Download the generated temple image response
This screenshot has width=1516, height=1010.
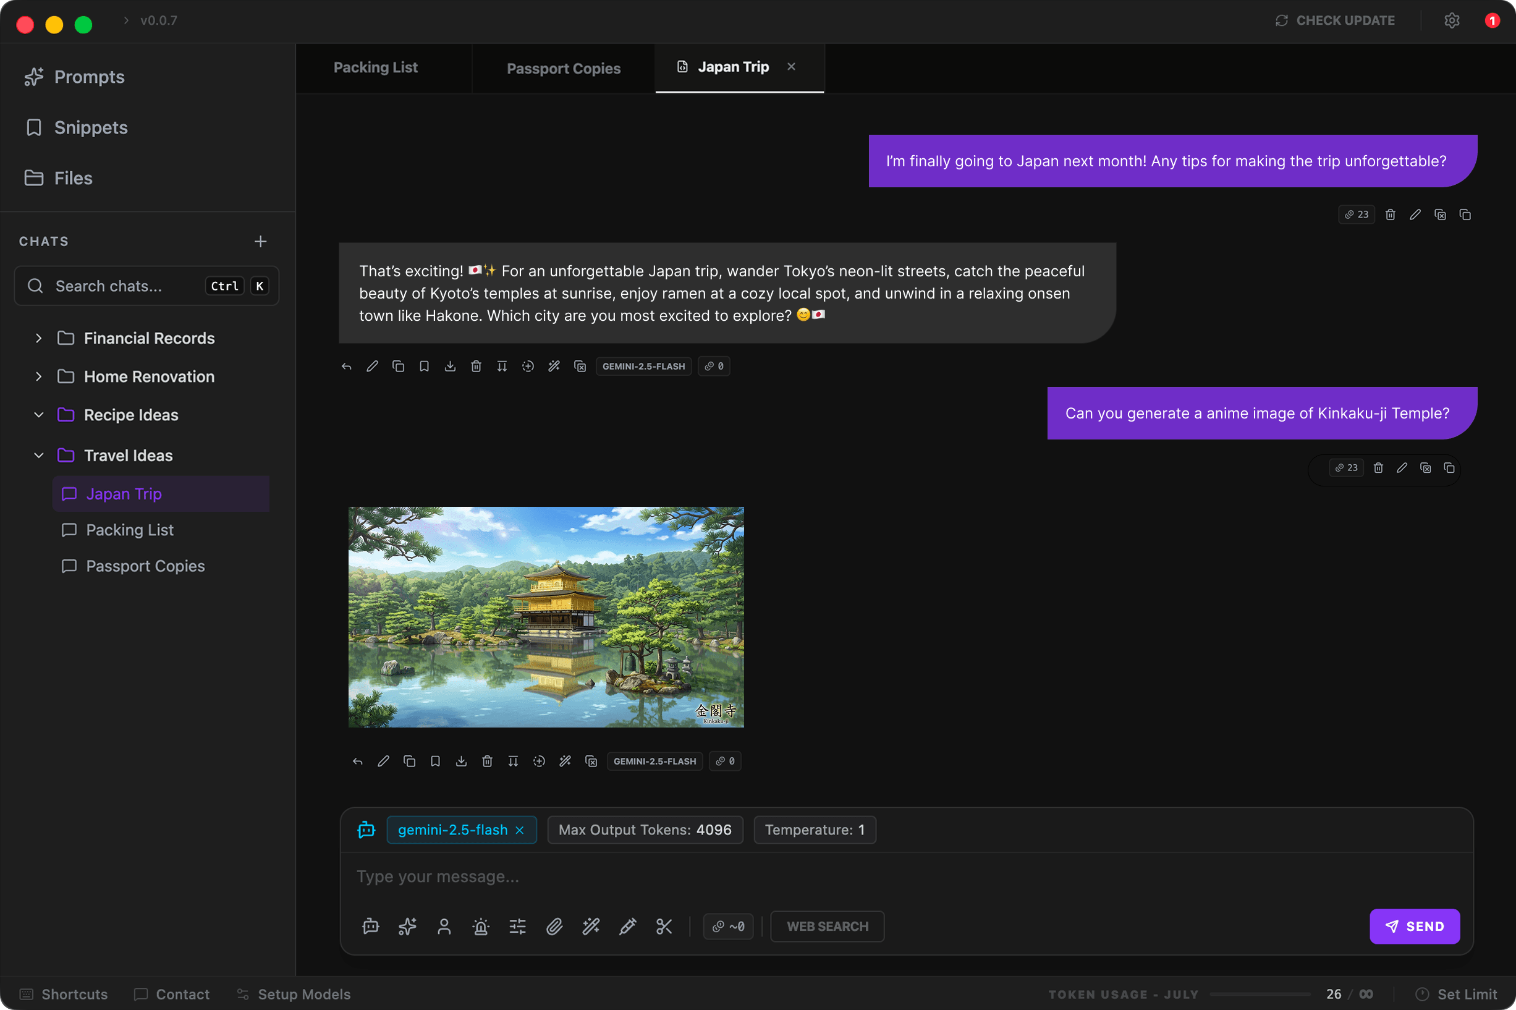(461, 762)
